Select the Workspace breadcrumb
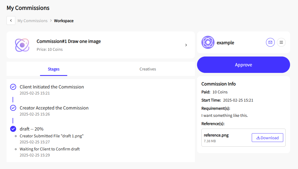Screen dimensions: 298x169 64,21
